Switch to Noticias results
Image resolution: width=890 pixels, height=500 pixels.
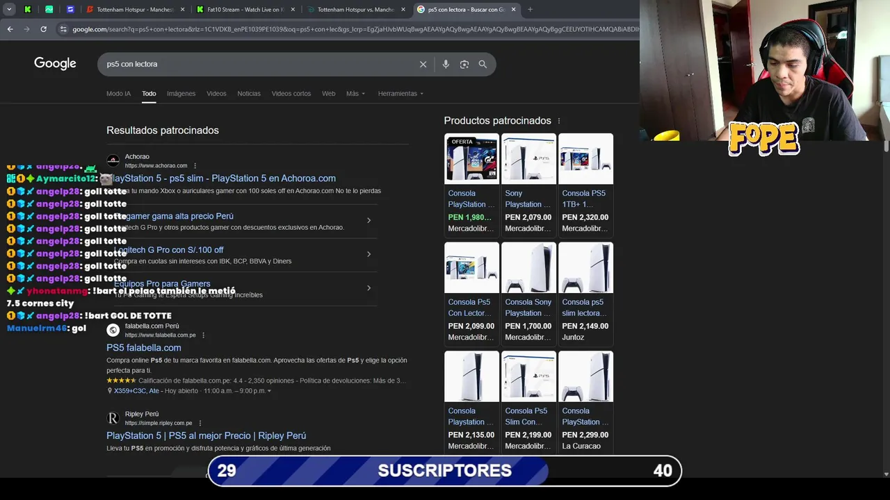pyautogui.click(x=249, y=93)
